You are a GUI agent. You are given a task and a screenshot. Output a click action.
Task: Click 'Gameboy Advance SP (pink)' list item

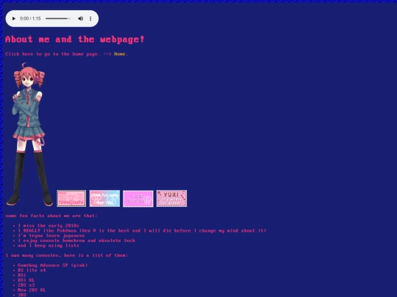(x=53, y=265)
